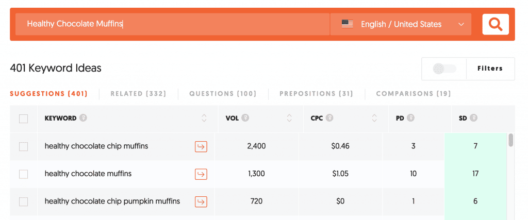Open arrow icon for healthy chocolate chip muffins
The height and width of the screenshot is (220, 528).
201,147
